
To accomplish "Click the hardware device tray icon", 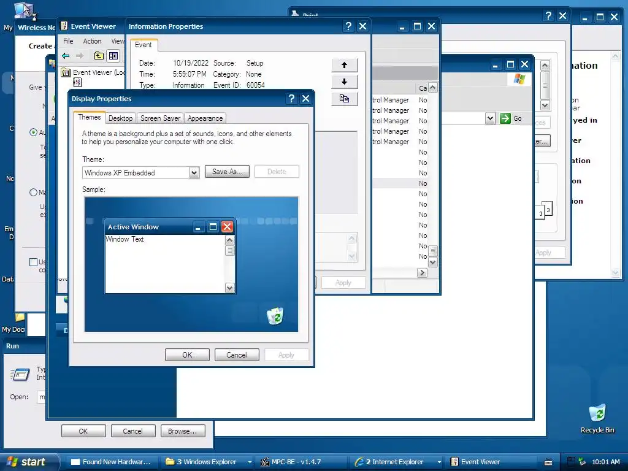I will [572, 462].
